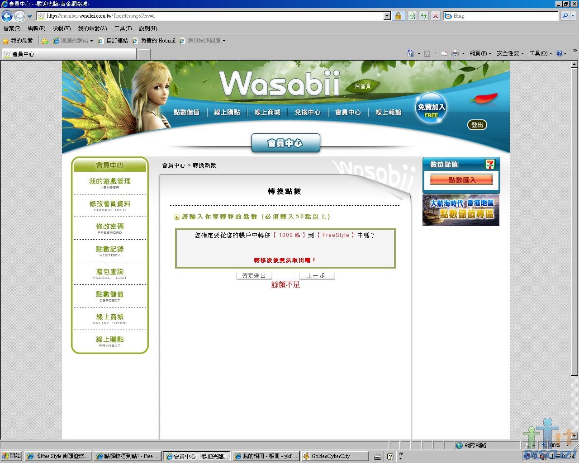579x463 pixels.
Task: Open 修改會員資料 in the sidebar
Action: point(110,206)
